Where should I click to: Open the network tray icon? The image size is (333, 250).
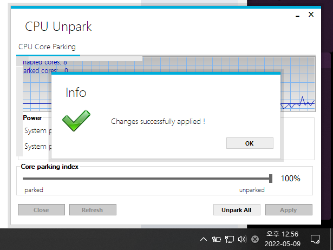(x=230, y=239)
